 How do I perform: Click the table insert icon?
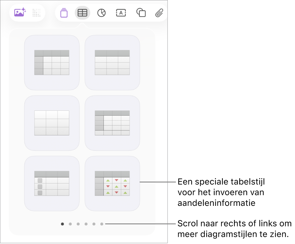click(x=83, y=13)
